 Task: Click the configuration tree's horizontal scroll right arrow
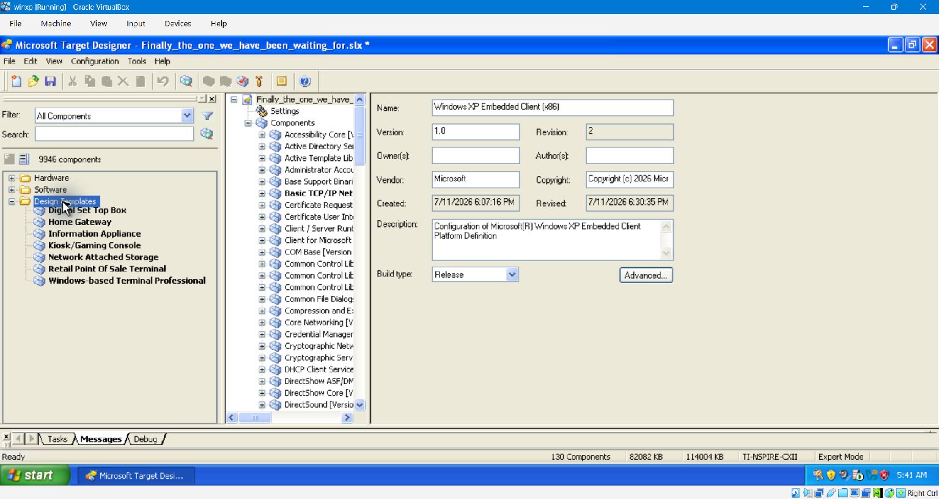click(x=347, y=418)
